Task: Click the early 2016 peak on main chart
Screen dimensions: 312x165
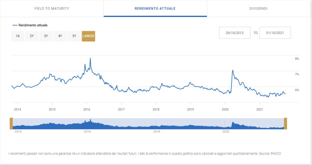Action: click(x=90, y=58)
